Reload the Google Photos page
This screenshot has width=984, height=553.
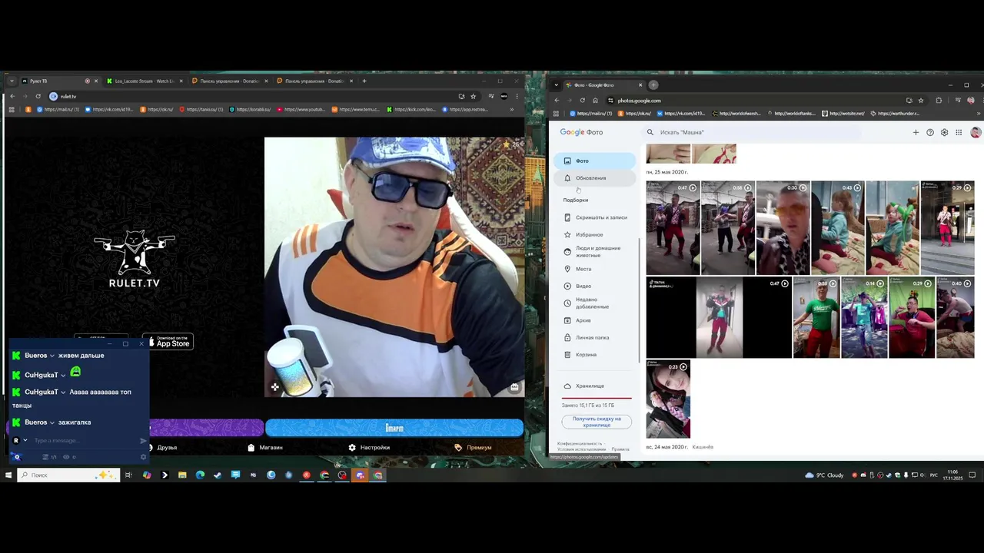click(x=583, y=101)
